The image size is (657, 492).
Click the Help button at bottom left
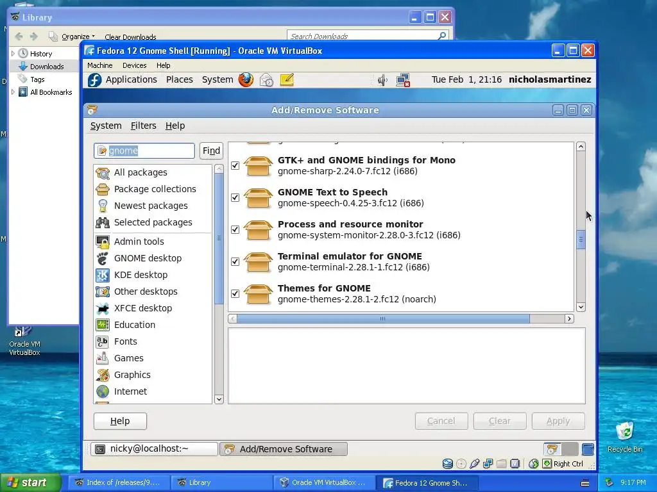(120, 421)
